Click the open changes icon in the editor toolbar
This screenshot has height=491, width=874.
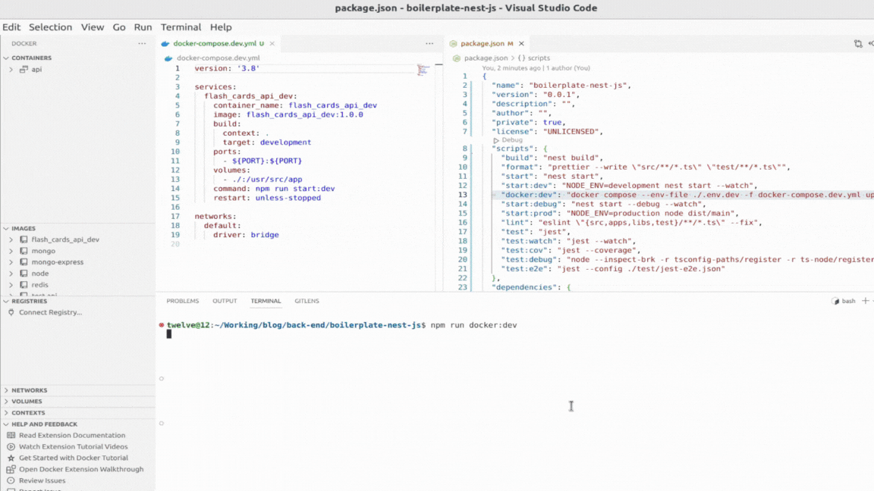click(858, 43)
